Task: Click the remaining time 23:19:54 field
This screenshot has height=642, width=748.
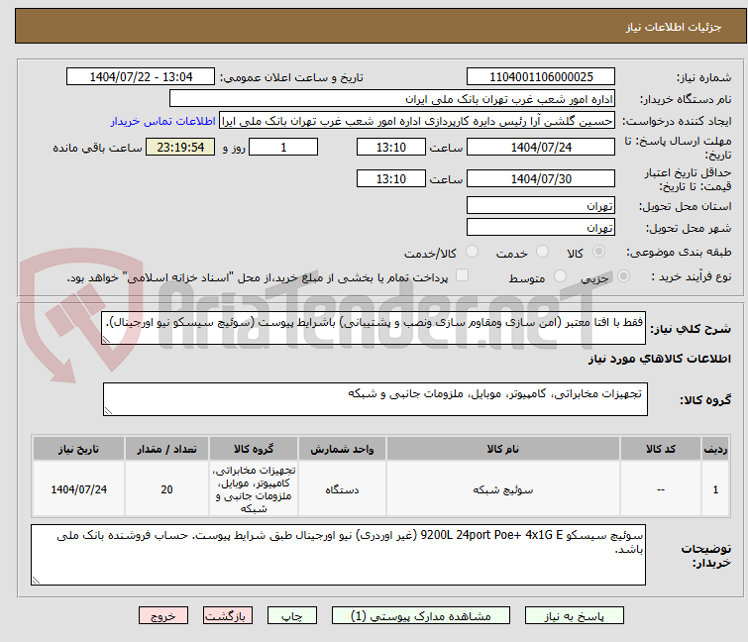Action: [x=180, y=147]
